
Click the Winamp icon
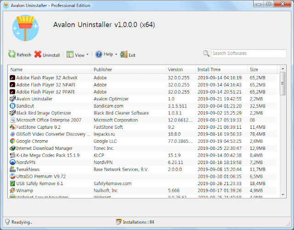12,190
